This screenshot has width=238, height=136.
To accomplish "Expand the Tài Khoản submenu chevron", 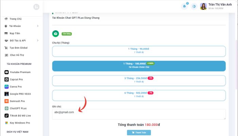I will (38, 26).
